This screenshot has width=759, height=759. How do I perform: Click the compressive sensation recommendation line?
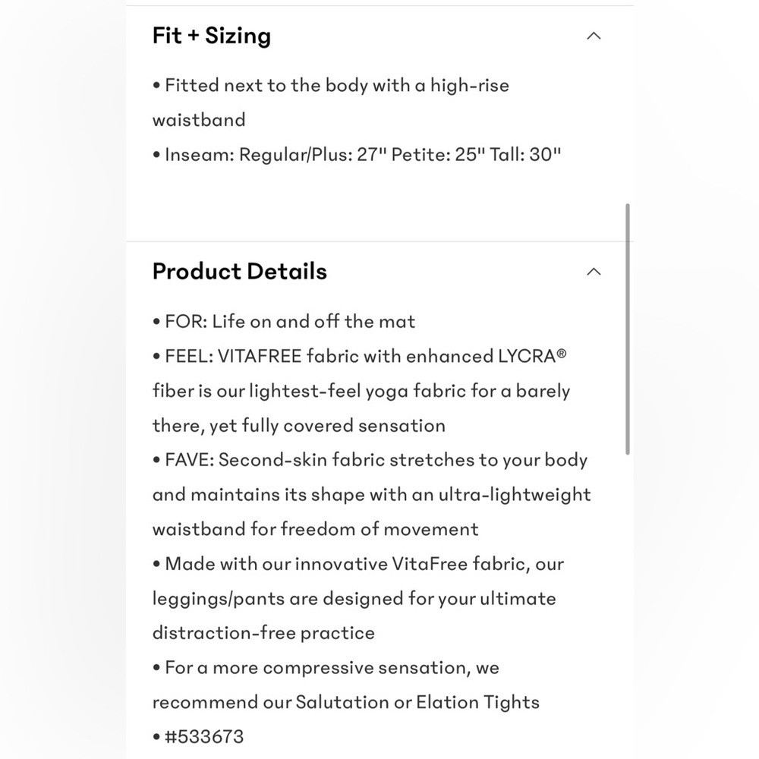point(346,685)
